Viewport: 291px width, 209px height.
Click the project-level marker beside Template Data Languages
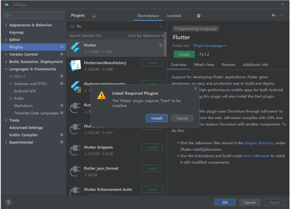[x=62, y=113]
